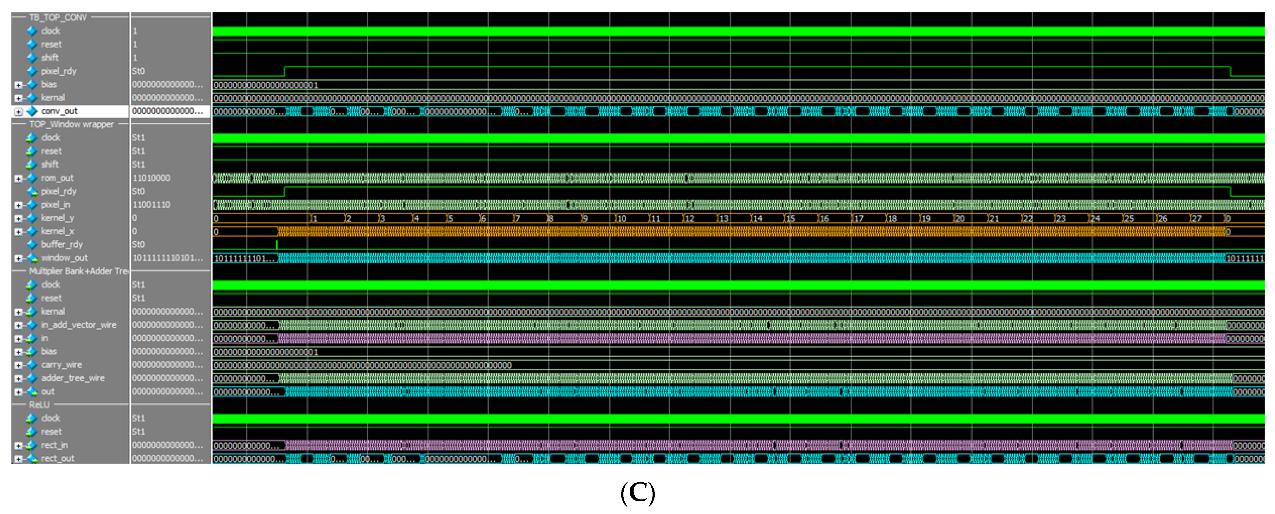Select the carry_wire signal icon
The width and height of the screenshot is (1275, 514).
point(32,365)
